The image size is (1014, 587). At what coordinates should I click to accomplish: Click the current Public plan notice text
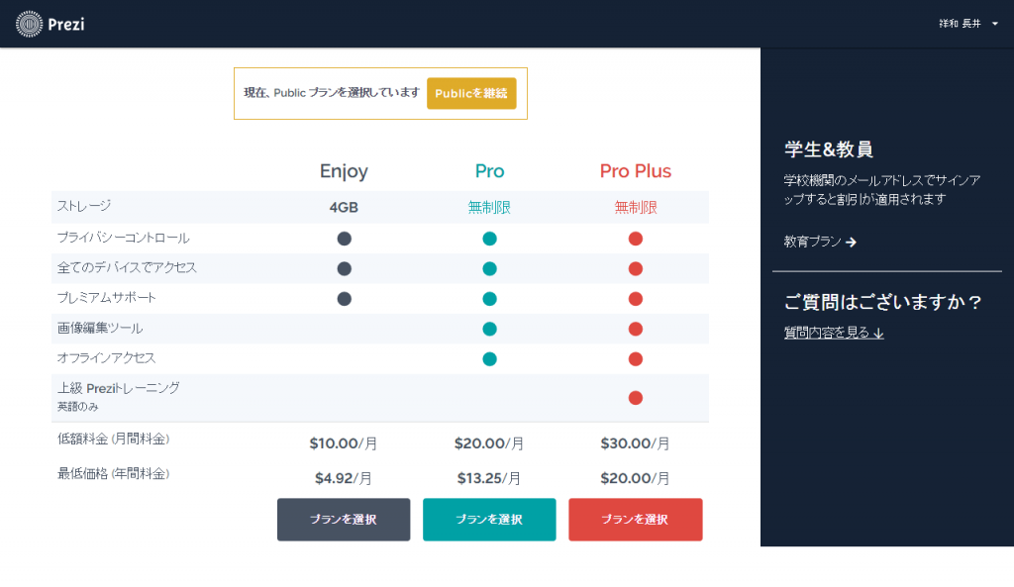point(332,93)
